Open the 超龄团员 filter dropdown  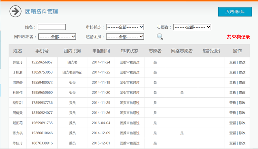[x=125, y=37]
